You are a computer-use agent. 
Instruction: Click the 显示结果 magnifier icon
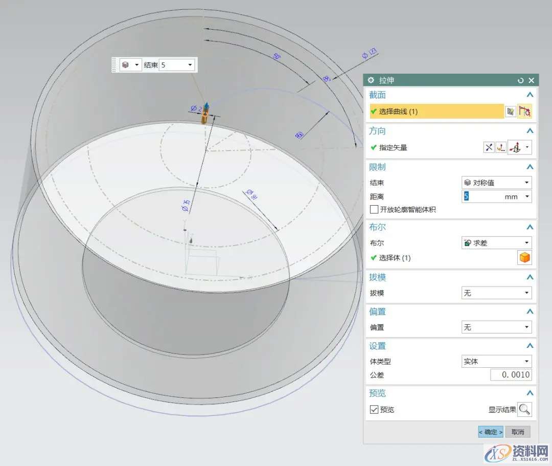click(524, 409)
